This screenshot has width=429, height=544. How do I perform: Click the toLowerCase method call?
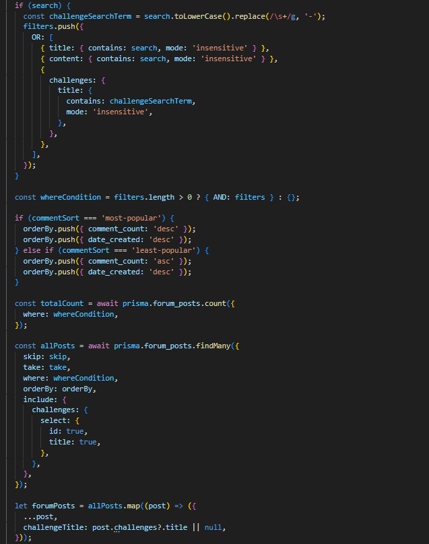203,16
